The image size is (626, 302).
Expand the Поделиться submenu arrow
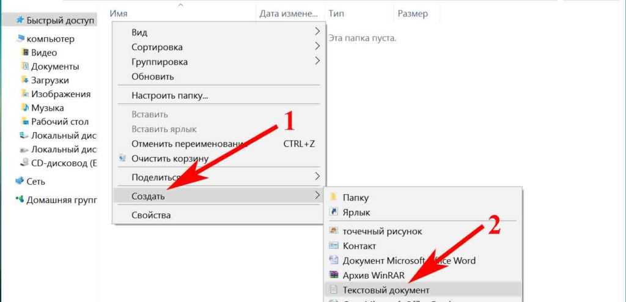[317, 177]
